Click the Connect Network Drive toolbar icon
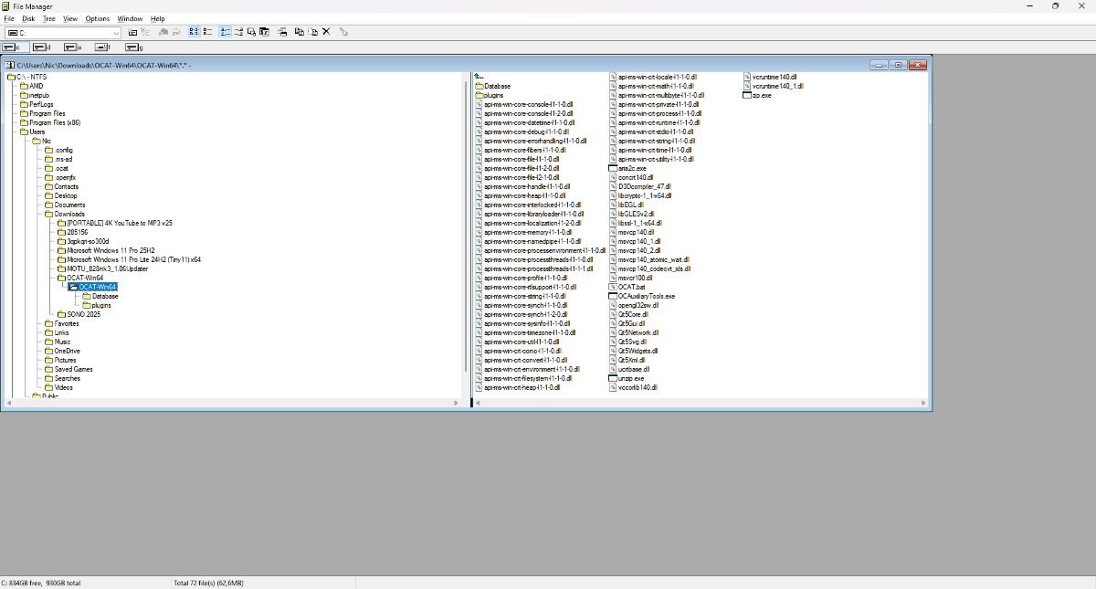1096x589 pixels. click(132, 32)
